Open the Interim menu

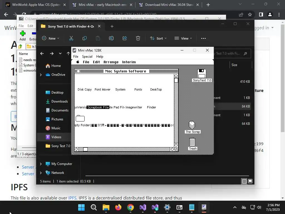(x=129, y=62)
